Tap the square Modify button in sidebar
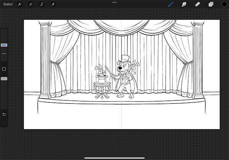Screen dimensions: 229x160 [4, 69]
